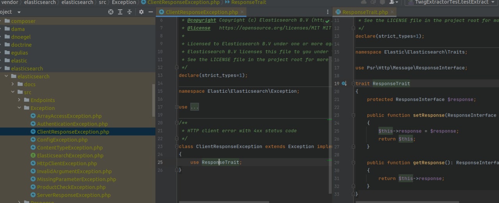Image resolution: width=499 pixels, height=203 pixels.
Task: Click line number 21 in ResponseTrait gutter
Action: pyautogui.click(x=337, y=99)
